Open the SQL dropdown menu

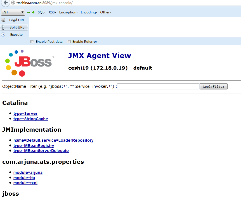42,12
